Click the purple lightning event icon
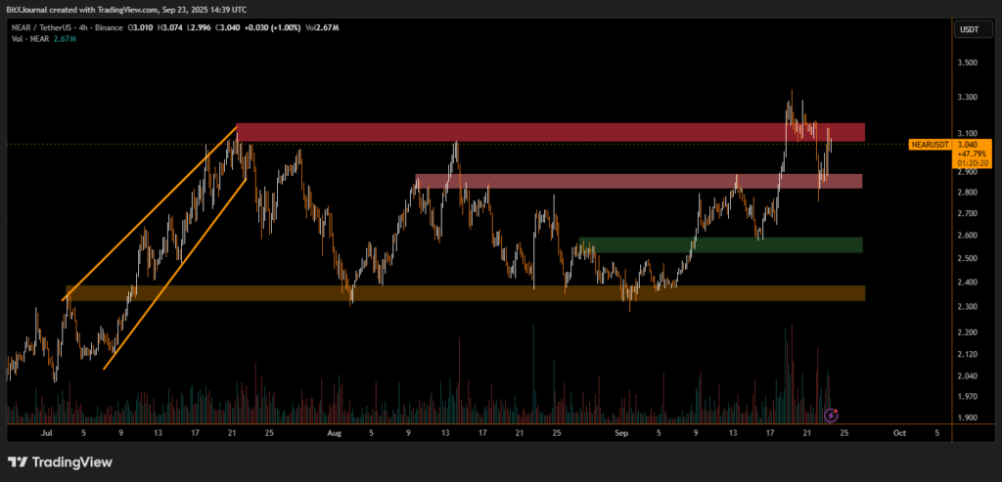1002x482 pixels. click(831, 416)
